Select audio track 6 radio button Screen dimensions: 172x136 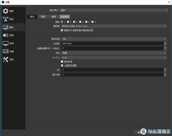[93, 22]
